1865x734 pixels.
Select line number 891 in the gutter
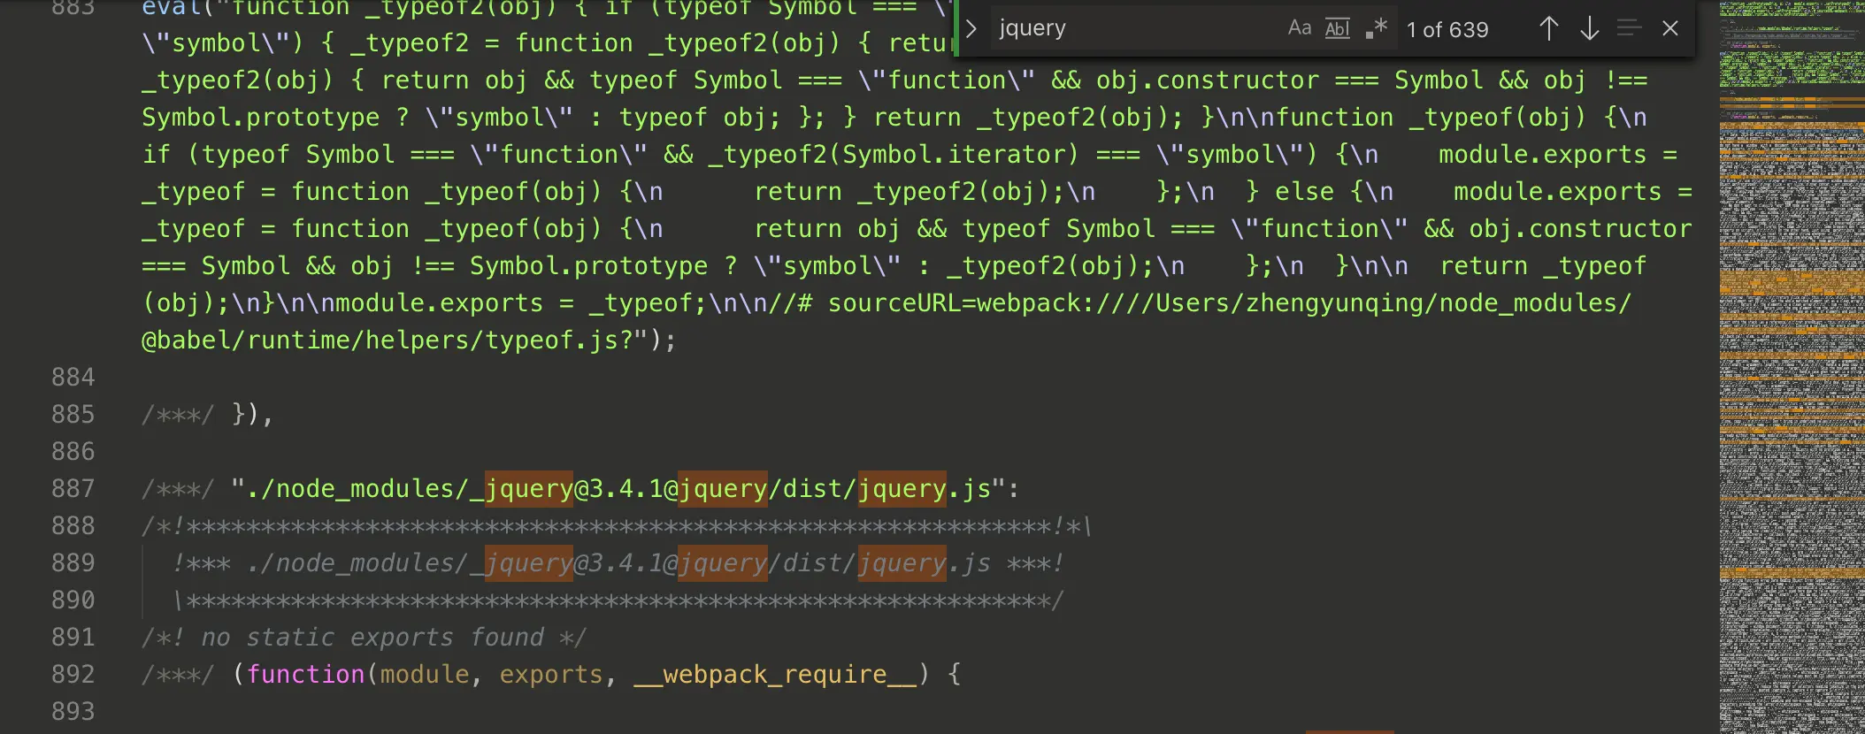pos(73,637)
